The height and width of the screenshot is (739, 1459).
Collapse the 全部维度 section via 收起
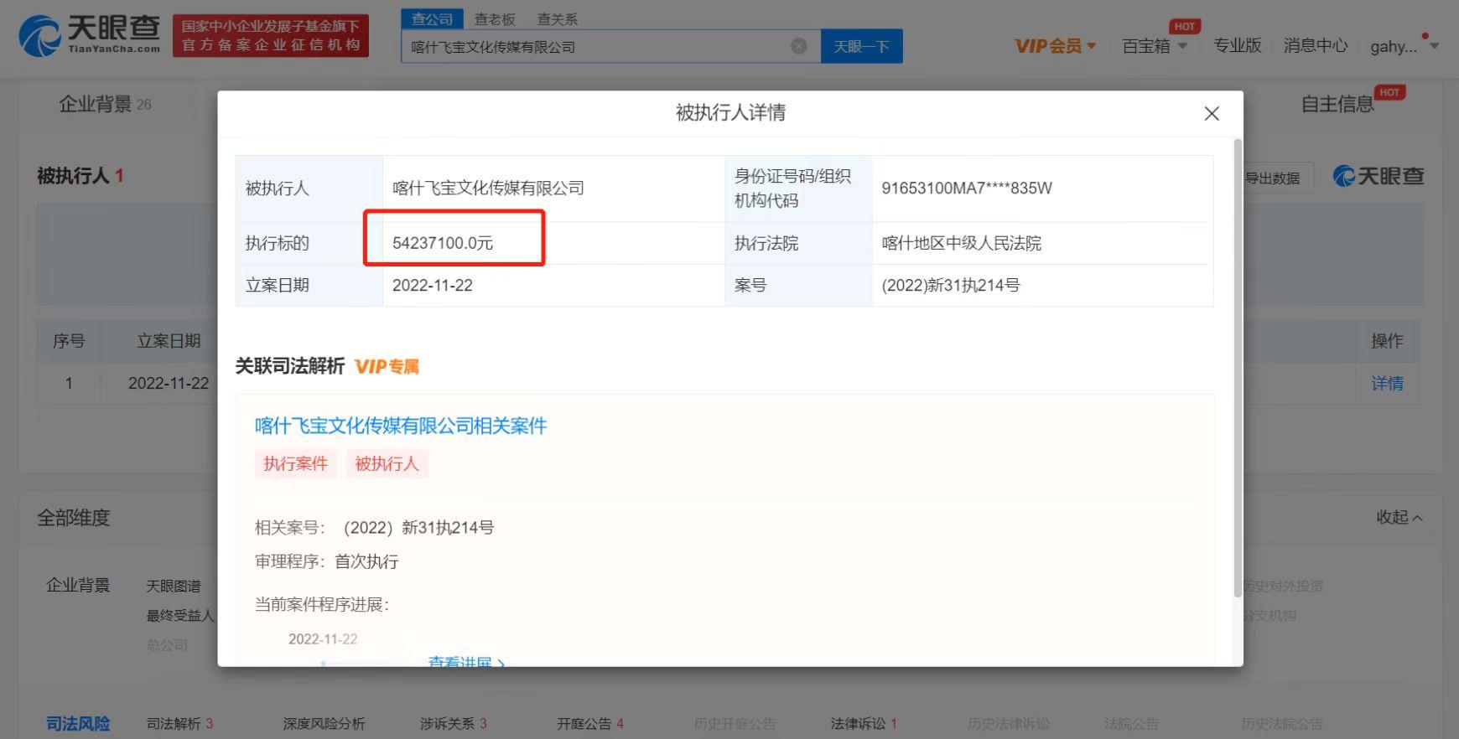(1399, 517)
